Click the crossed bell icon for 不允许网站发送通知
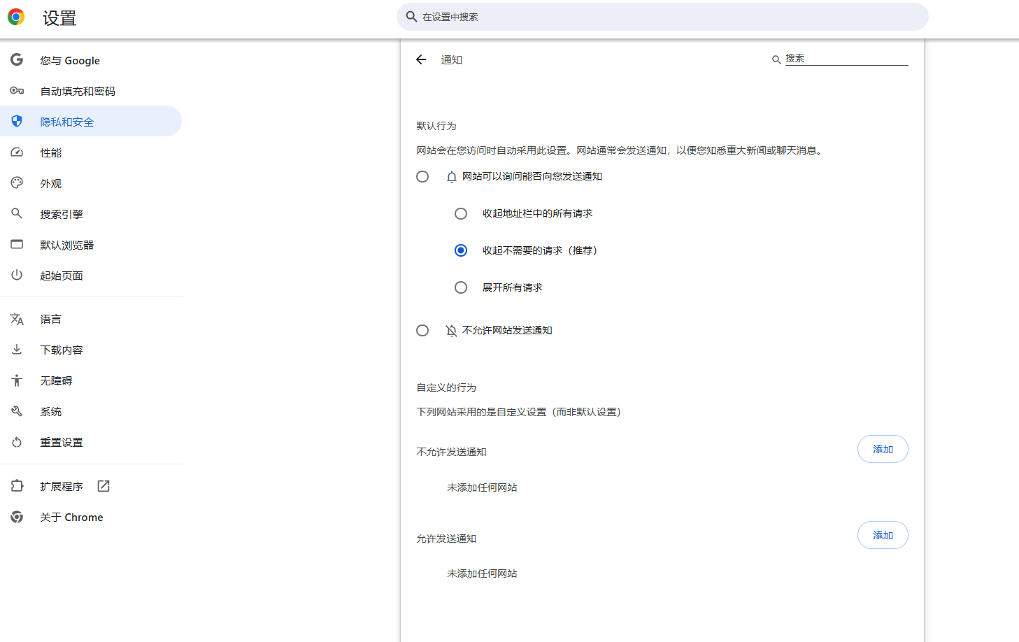The height and width of the screenshot is (642, 1019). (x=452, y=330)
